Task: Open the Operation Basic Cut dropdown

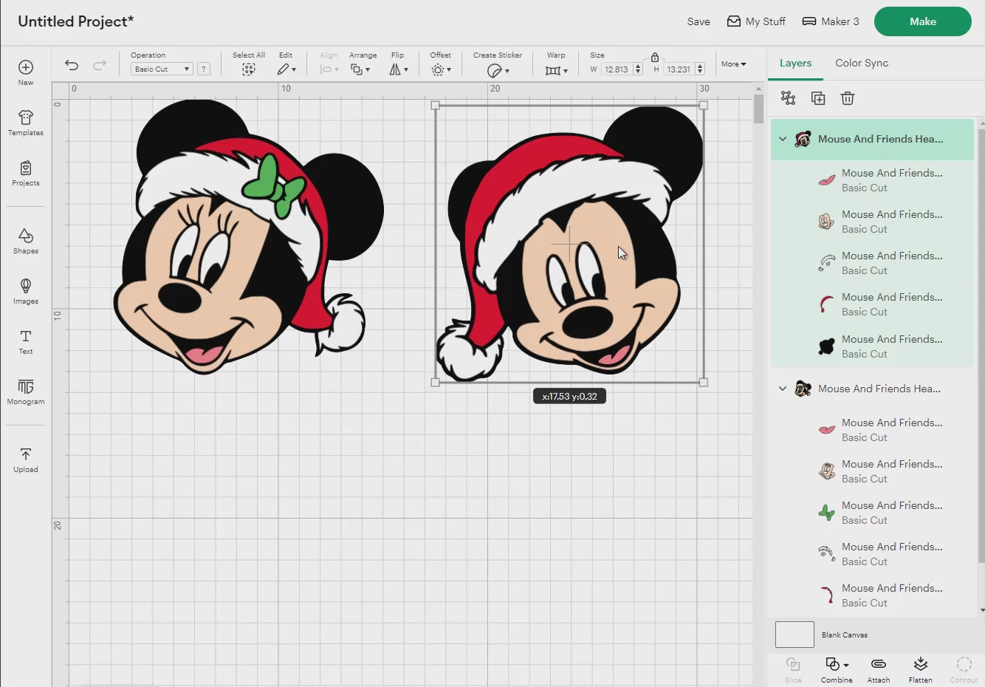Action: click(x=162, y=69)
